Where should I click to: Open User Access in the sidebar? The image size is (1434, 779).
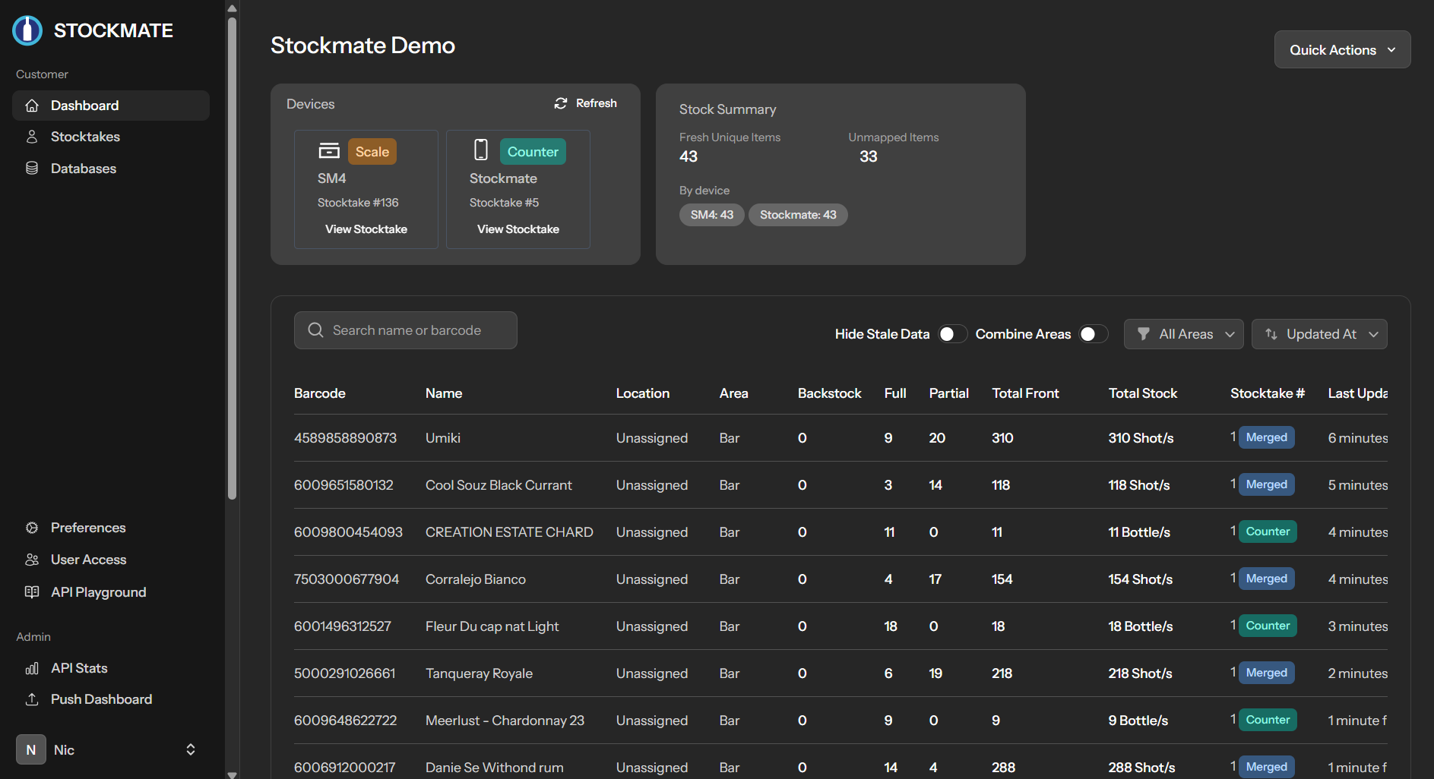[x=111, y=560]
